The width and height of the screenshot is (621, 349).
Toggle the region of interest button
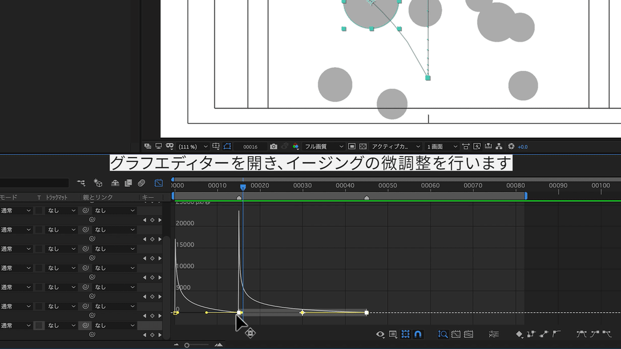pos(352,147)
